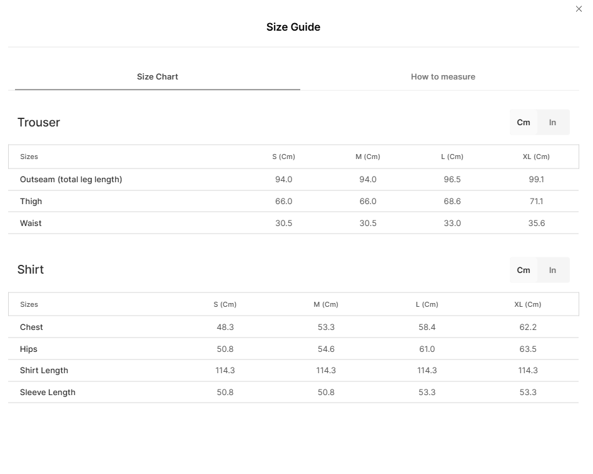Screen dimensions: 593x474
Task: Click the Thigh value 71.1 for XL
Action: [x=536, y=202]
